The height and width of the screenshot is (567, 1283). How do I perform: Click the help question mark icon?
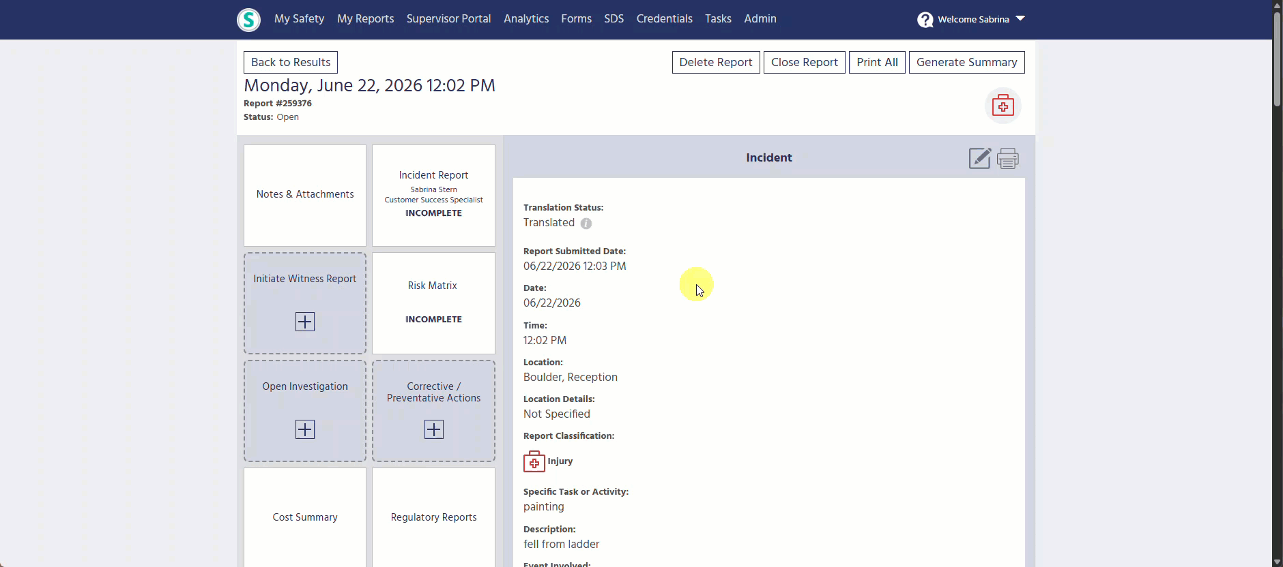tap(925, 20)
